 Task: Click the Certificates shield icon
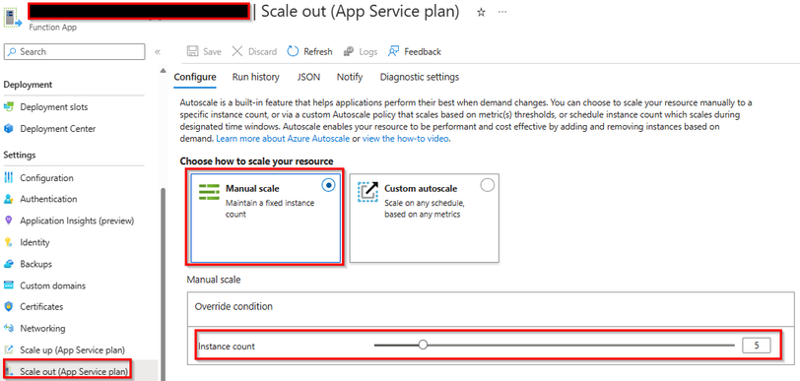point(9,306)
